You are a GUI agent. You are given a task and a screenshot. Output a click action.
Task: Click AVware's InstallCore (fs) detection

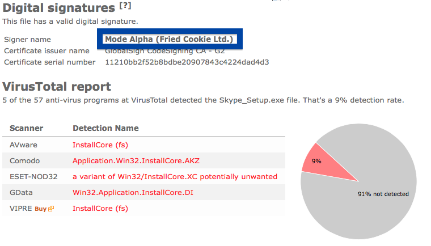click(x=100, y=145)
